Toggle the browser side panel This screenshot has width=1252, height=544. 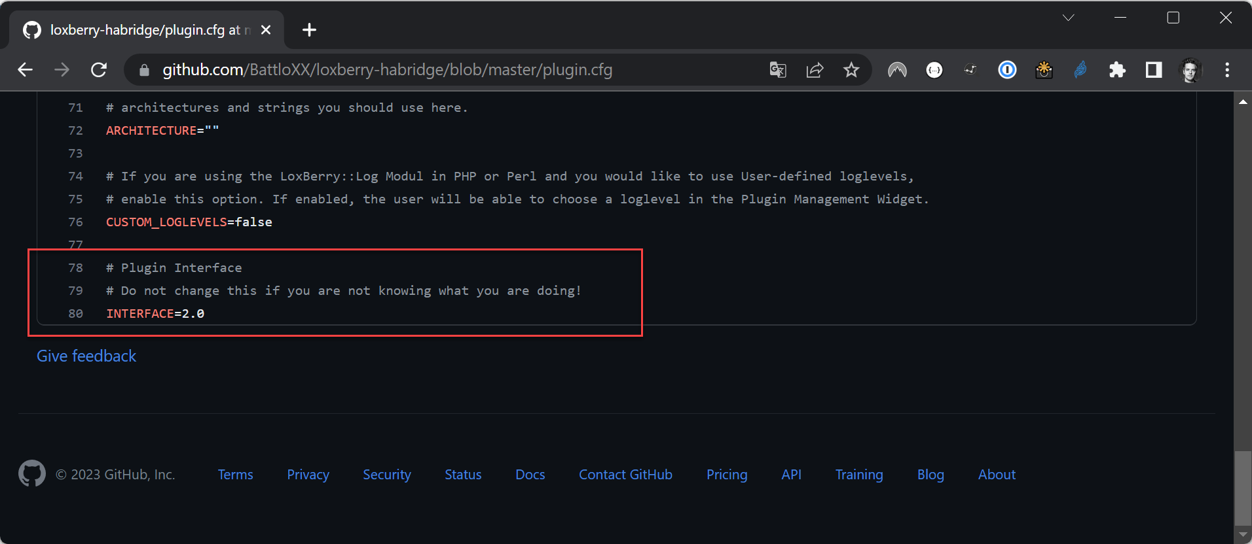click(1154, 70)
